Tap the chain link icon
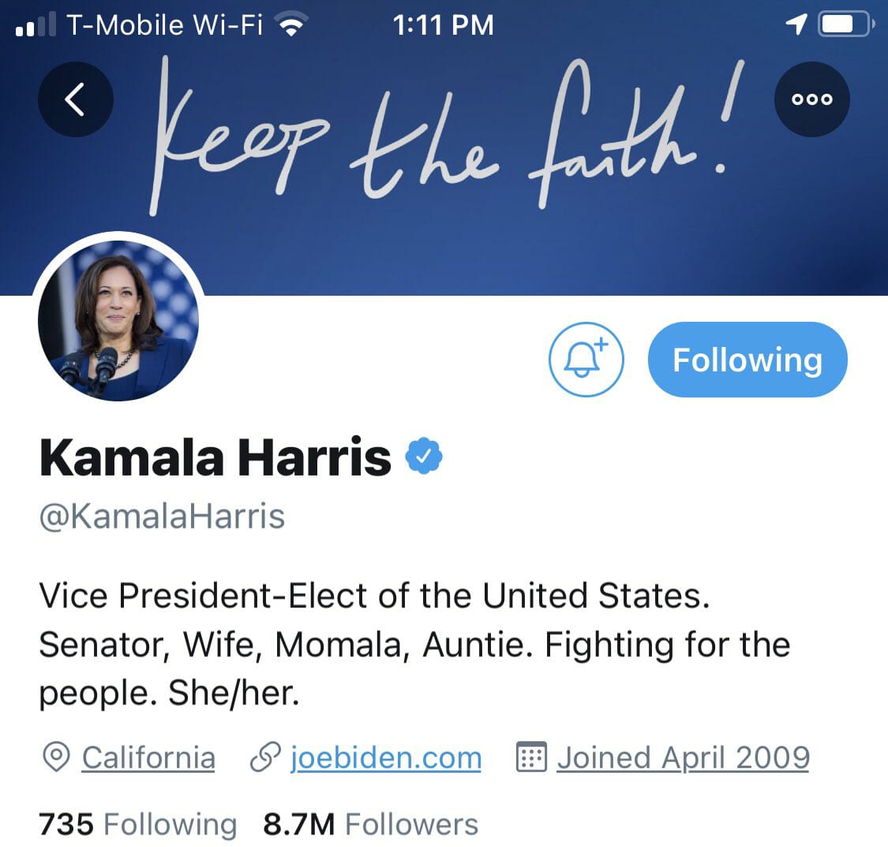This screenshot has height=847, width=888. pyautogui.click(x=265, y=757)
